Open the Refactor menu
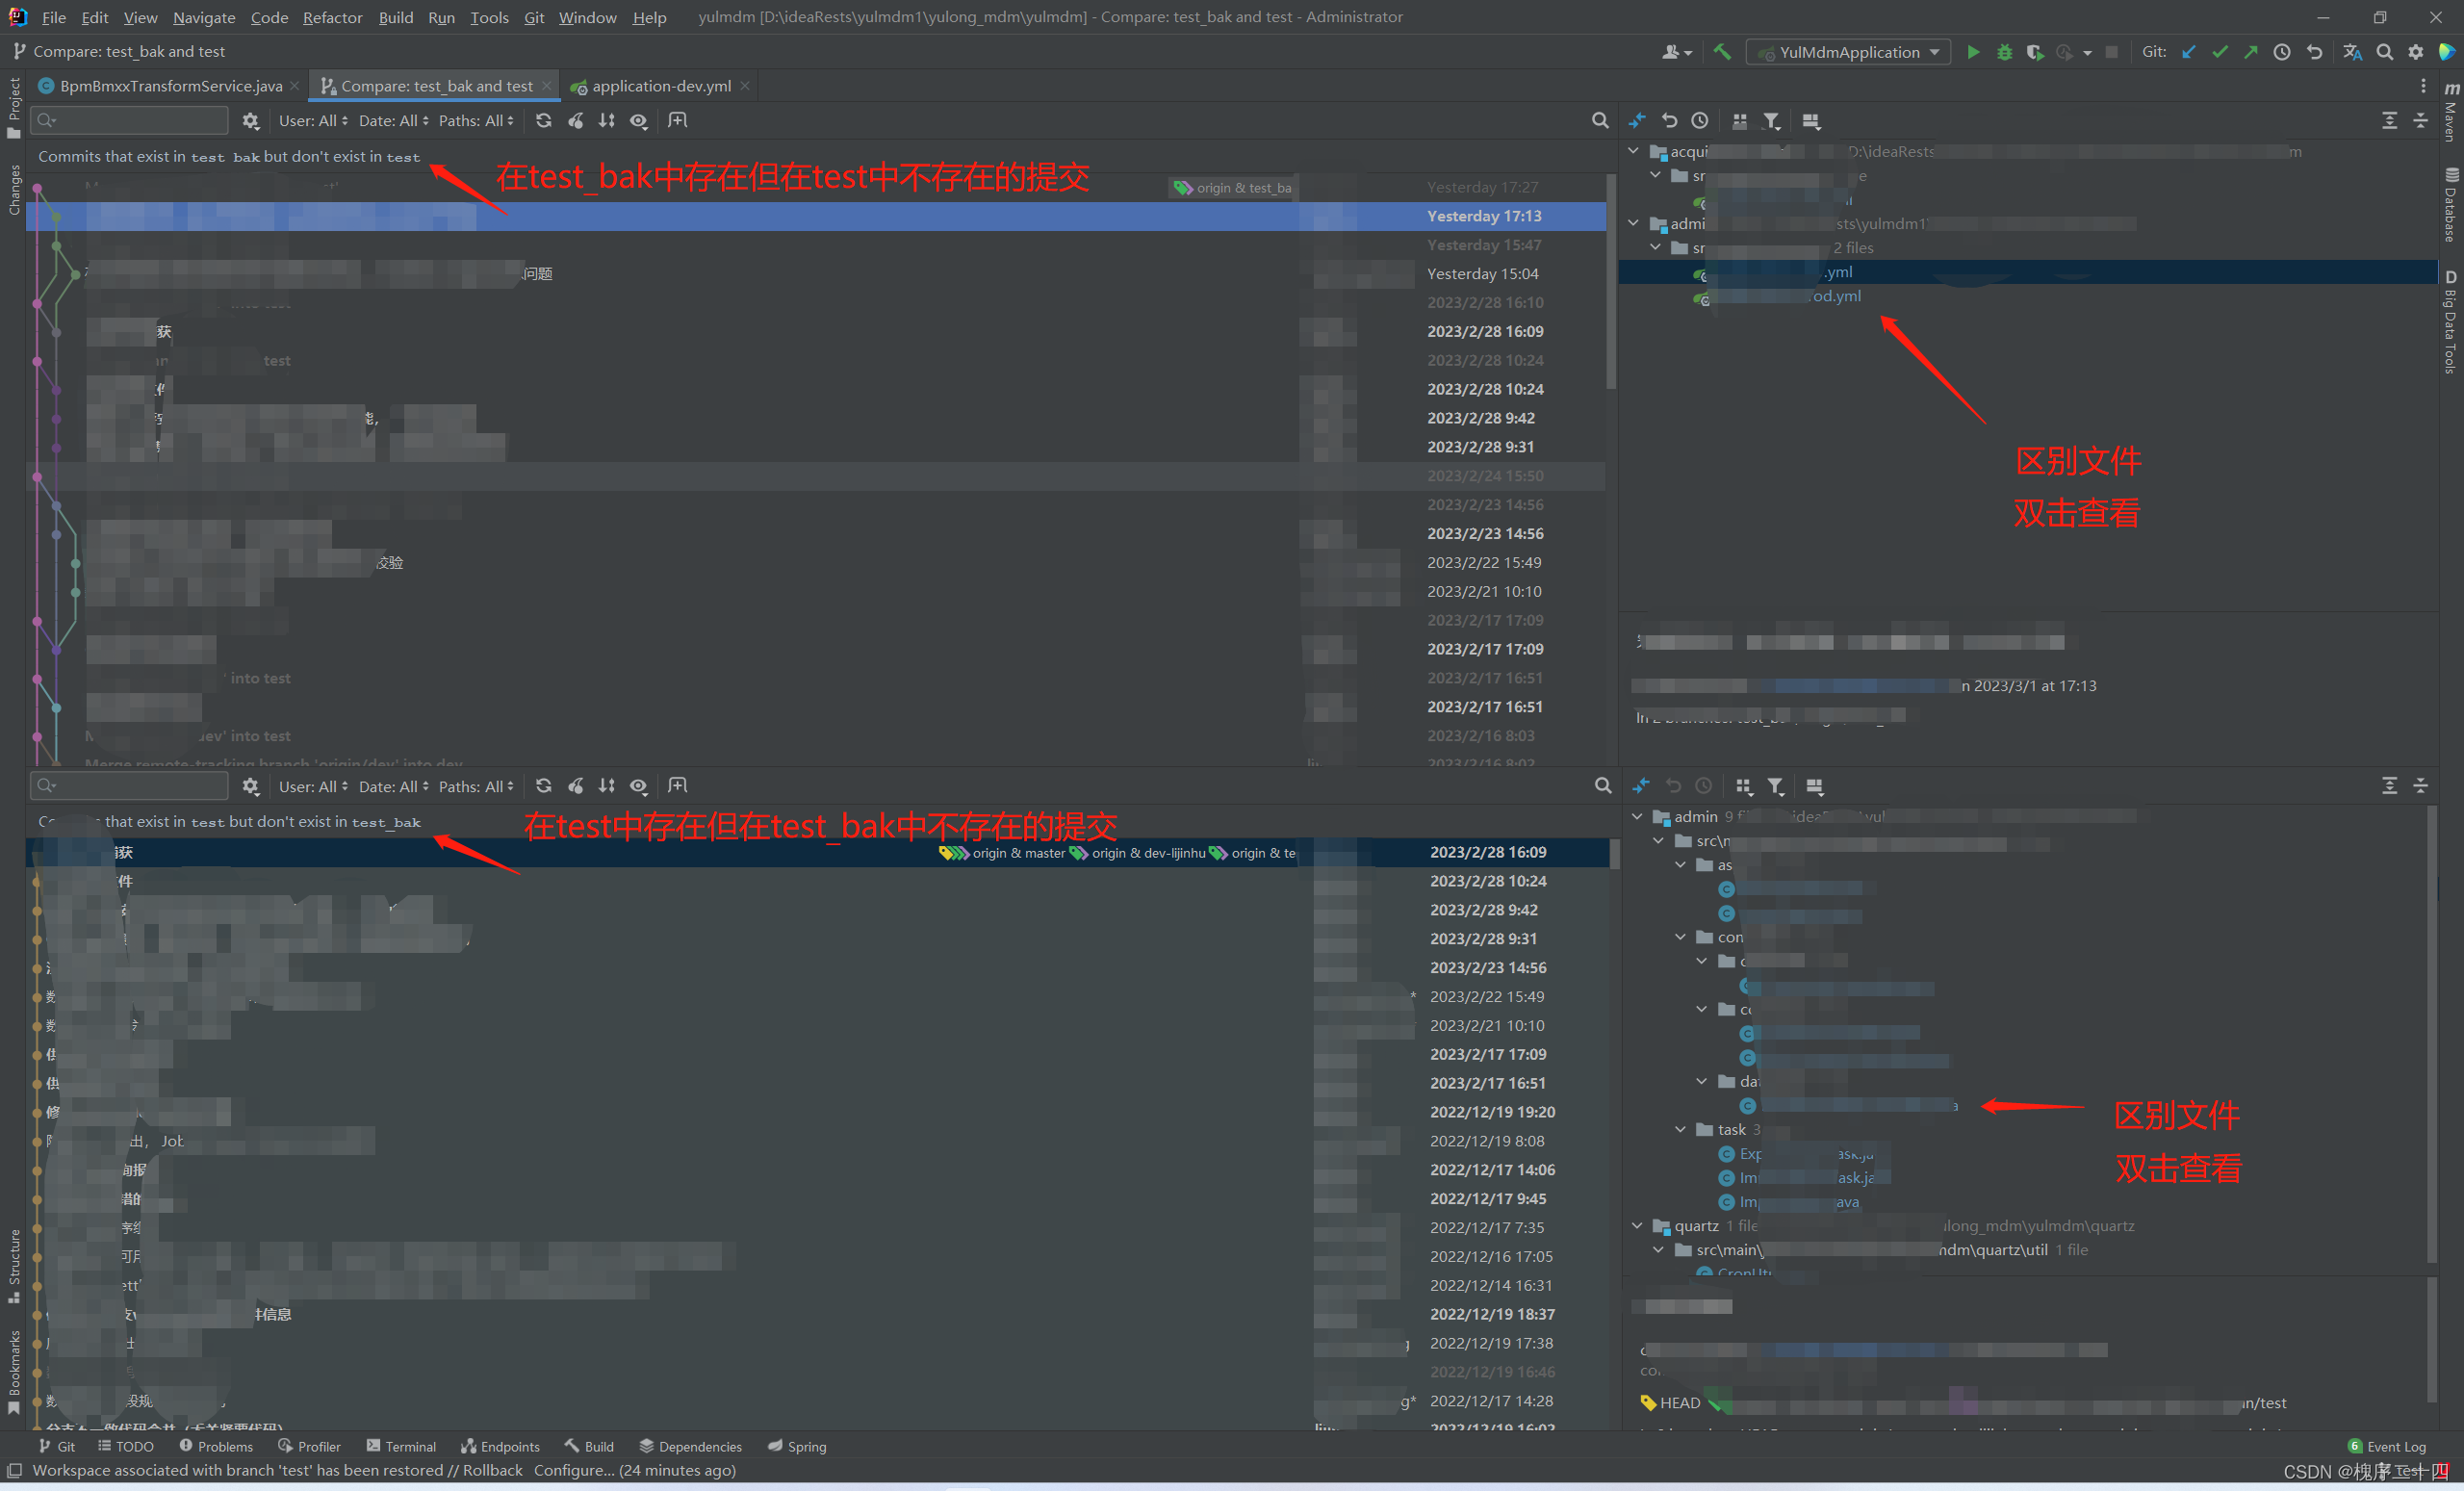The image size is (2464, 1491). [332, 17]
